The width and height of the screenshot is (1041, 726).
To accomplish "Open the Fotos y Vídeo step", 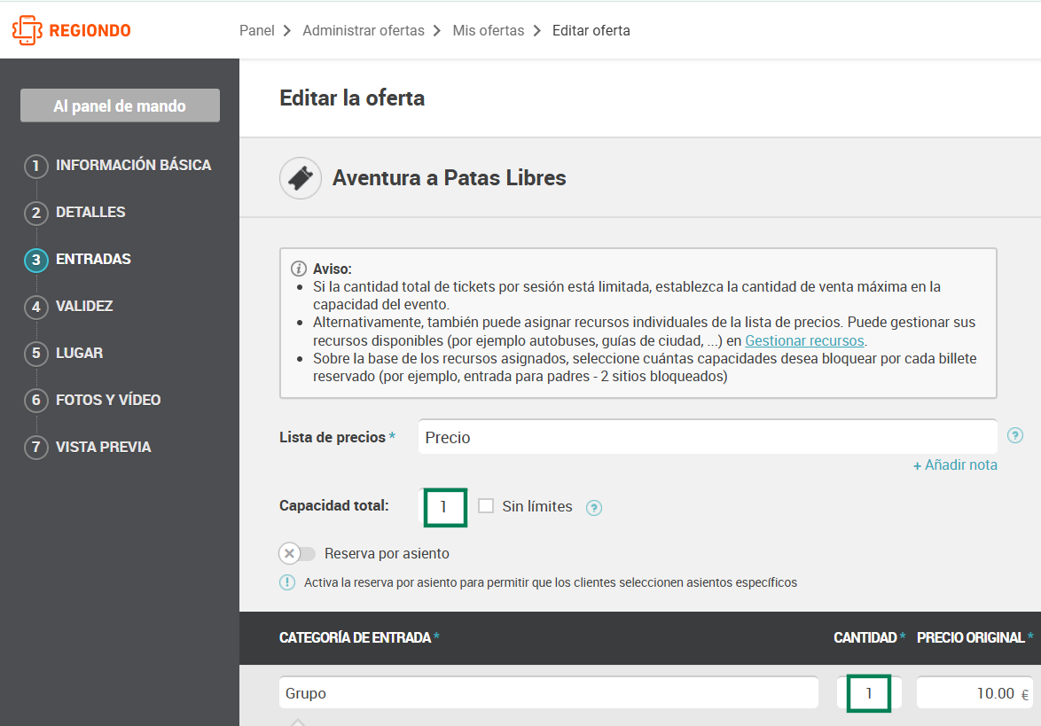I will (108, 400).
